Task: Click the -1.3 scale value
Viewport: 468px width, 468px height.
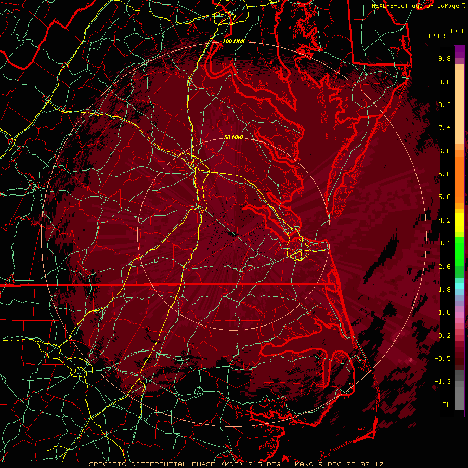Action: [x=443, y=382]
